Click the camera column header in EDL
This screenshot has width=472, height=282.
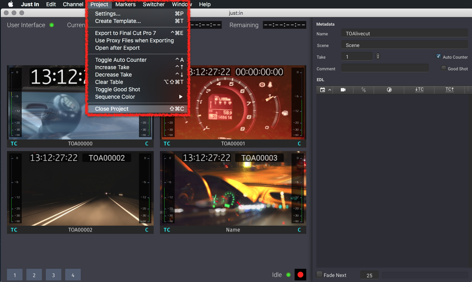pos(343,90)
